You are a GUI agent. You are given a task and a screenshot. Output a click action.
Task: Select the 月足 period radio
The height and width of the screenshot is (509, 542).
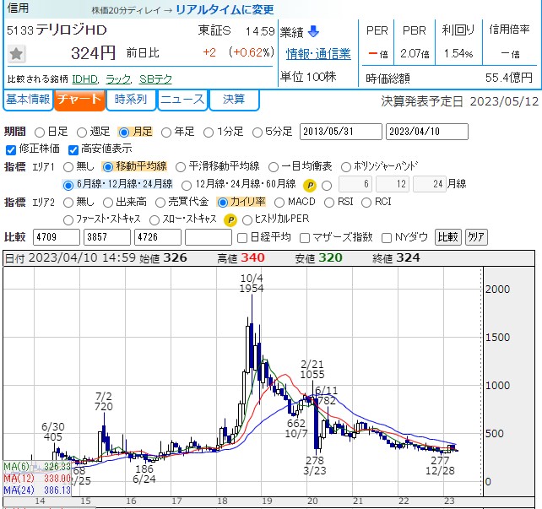[124, 133]
